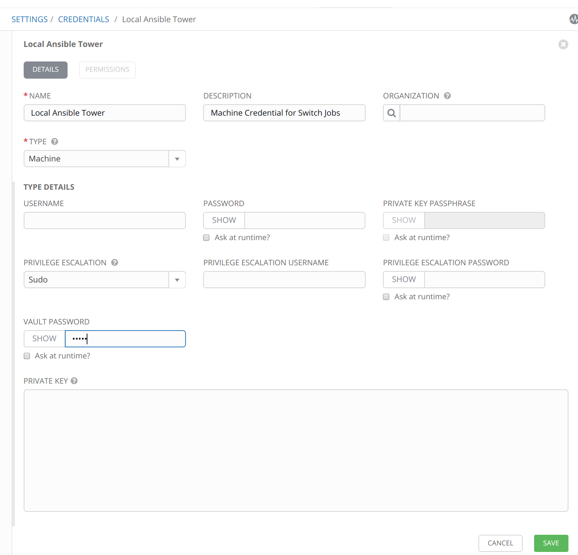Click the Privilege Escalation Username field

coord(284,280)
